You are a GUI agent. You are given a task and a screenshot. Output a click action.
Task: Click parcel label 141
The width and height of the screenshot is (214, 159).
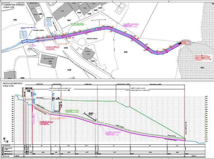click(69, 20)
